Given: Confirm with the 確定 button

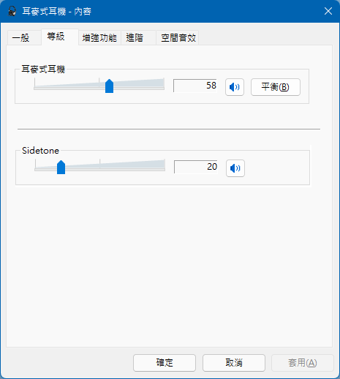Looking at the screenshot, I should [x=165, y=363].
